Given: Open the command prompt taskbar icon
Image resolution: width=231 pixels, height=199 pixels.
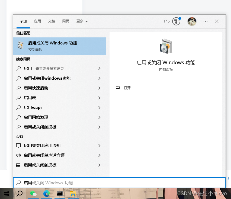Looking at the screenshot, I should (x=60, y=194).
